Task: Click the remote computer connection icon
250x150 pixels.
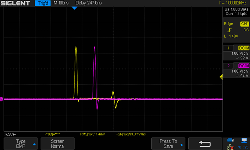Action: (244, 141)
